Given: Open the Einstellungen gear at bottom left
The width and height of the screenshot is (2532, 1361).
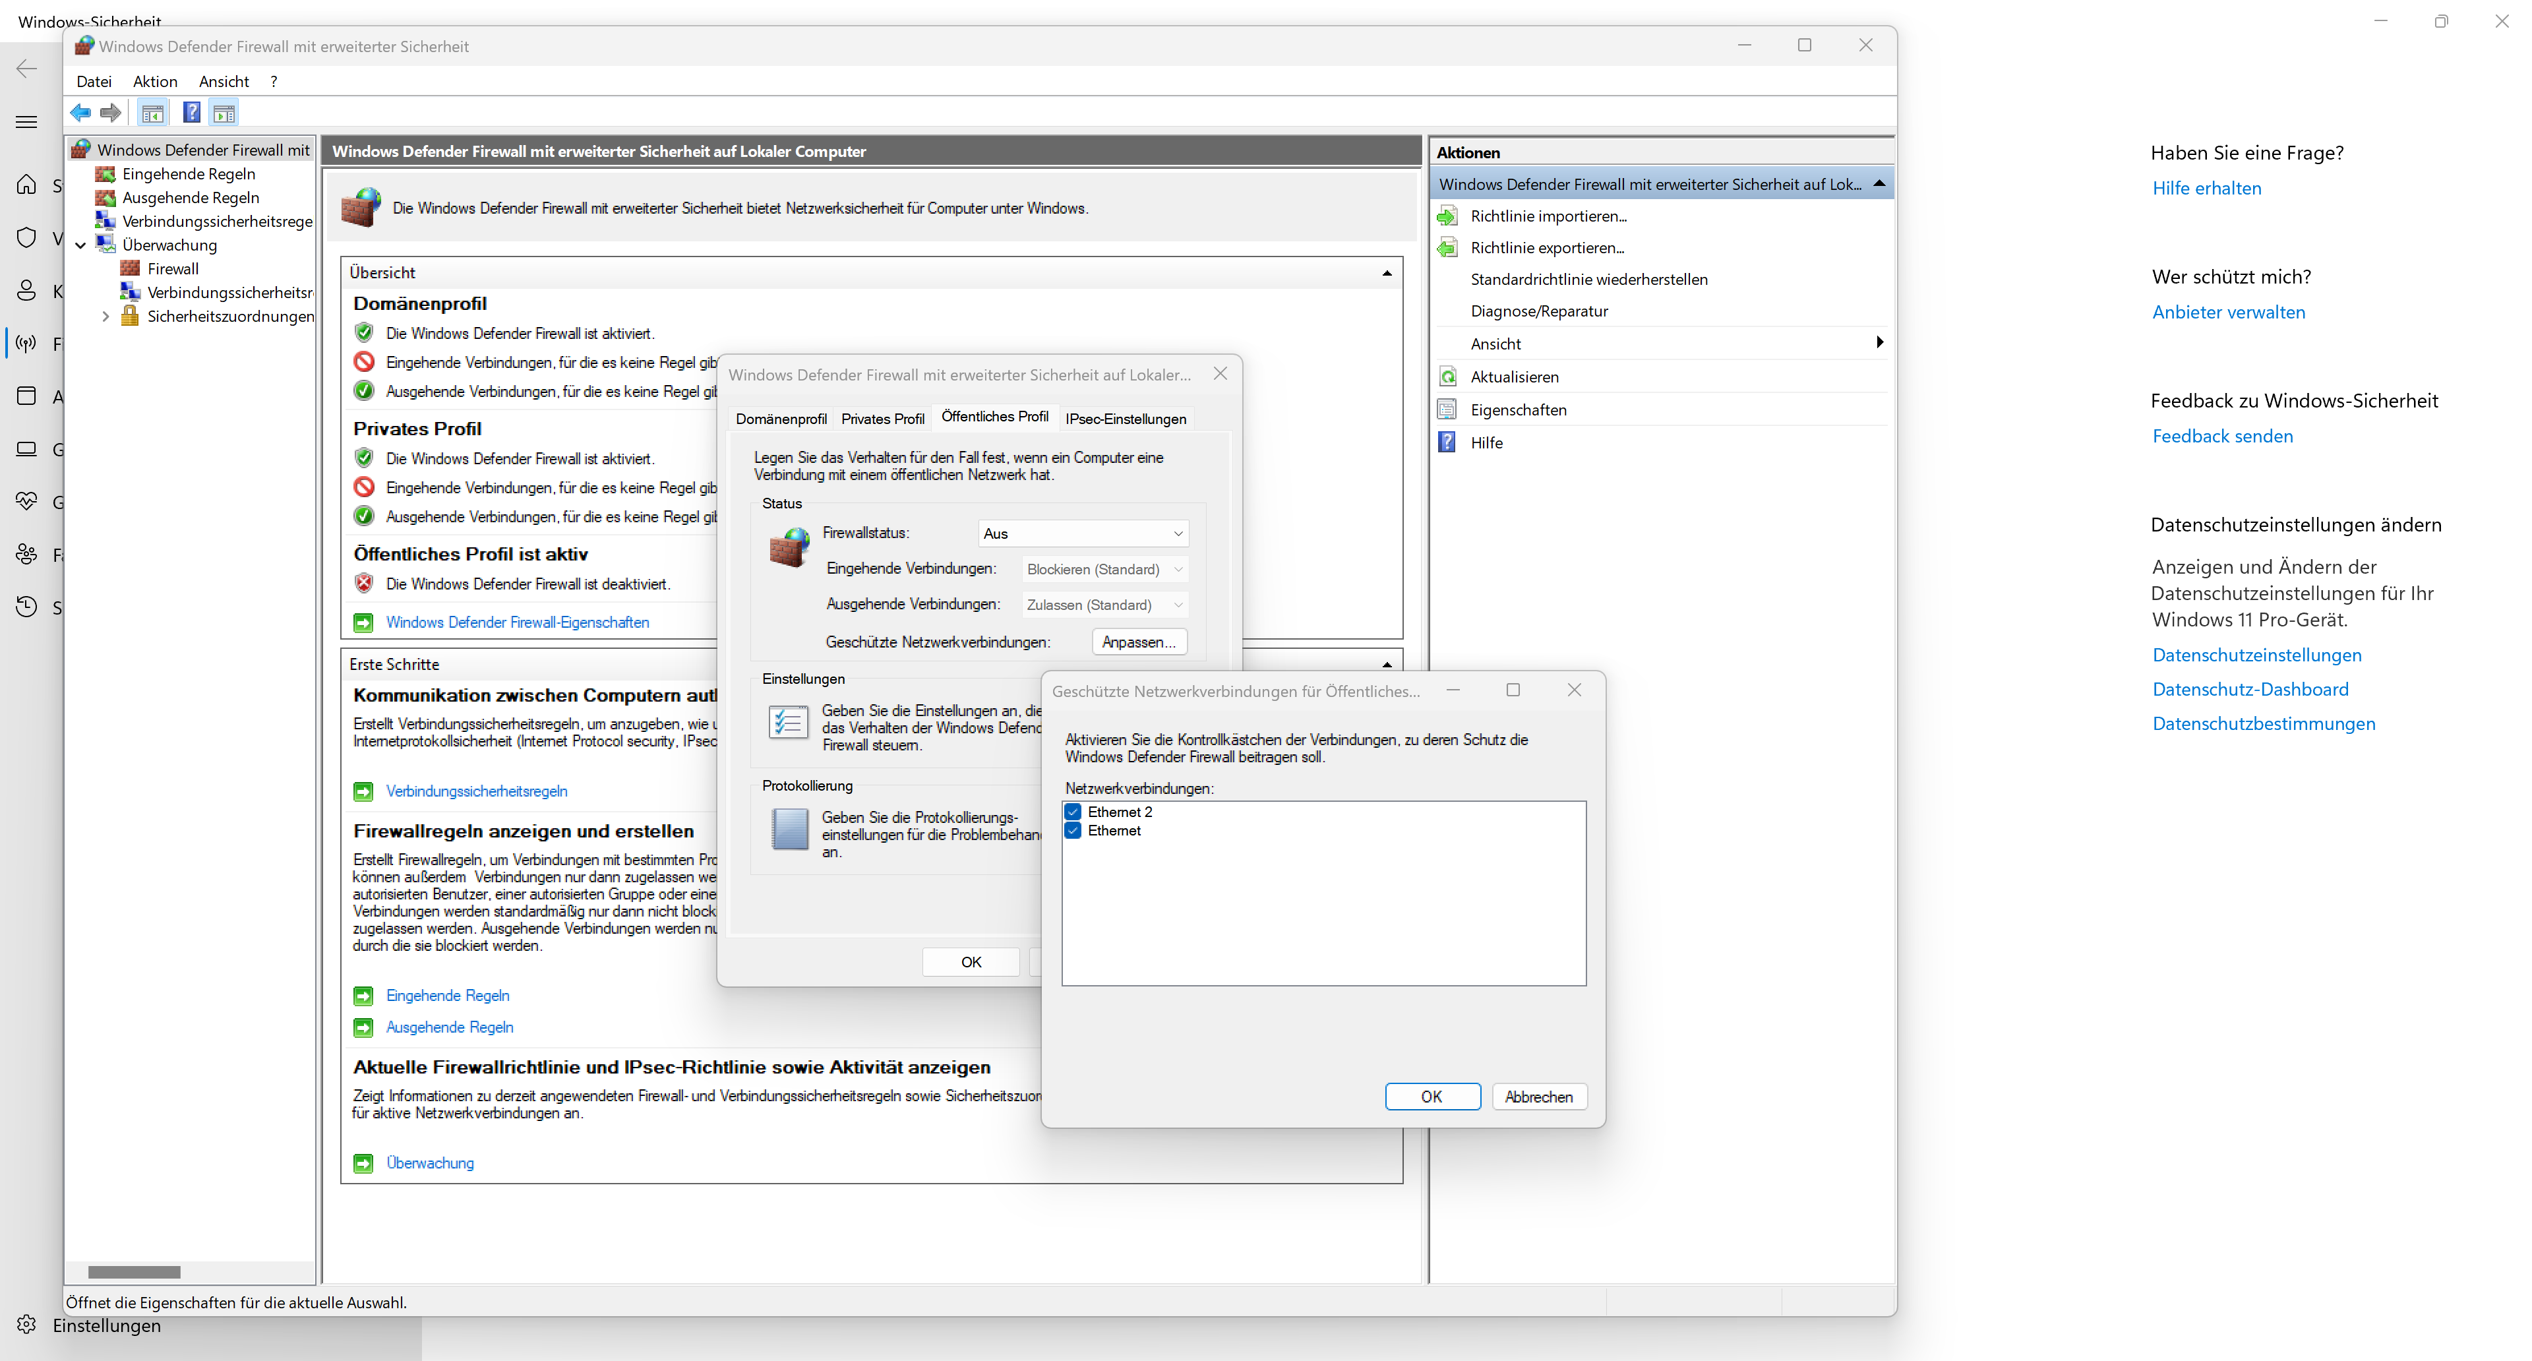Looking at the screenshot, I should click(x=26, y=1325).
